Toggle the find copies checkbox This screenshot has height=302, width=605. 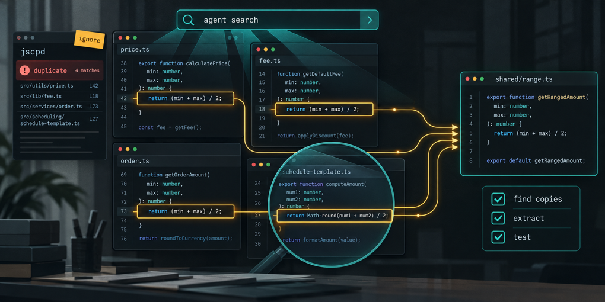(x=498, y=199)
